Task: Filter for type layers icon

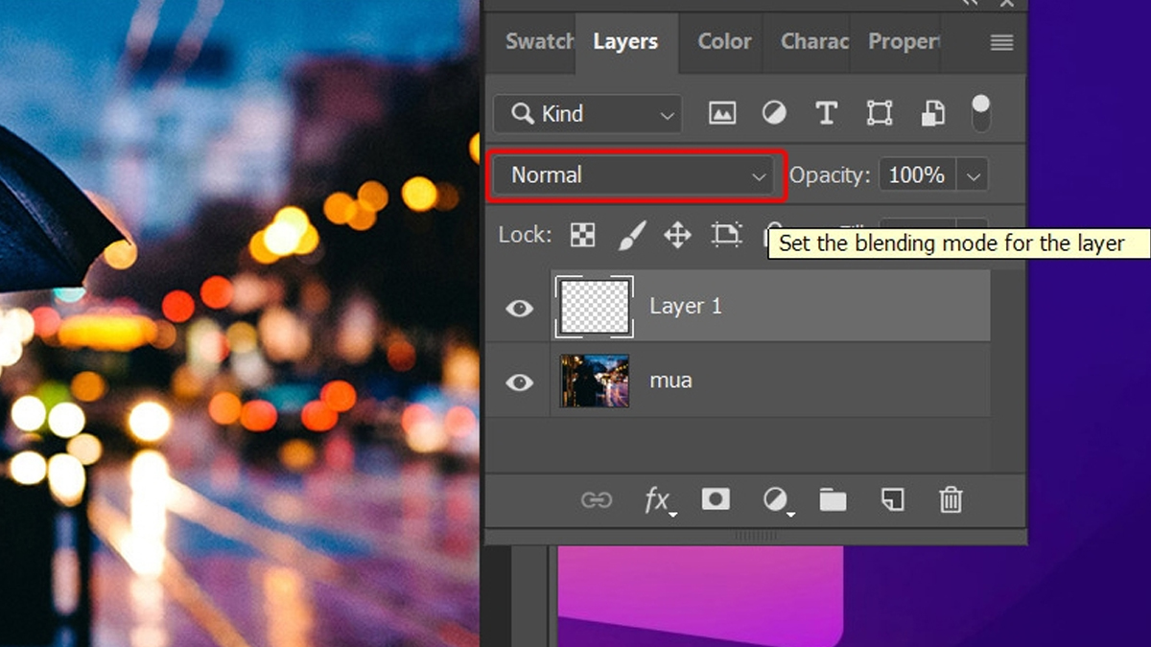Action: tap(826, 114)
